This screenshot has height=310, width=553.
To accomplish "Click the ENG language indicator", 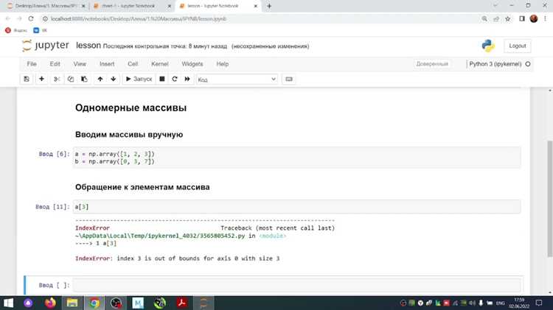I will pyautogui.click(x=500, y=303).
